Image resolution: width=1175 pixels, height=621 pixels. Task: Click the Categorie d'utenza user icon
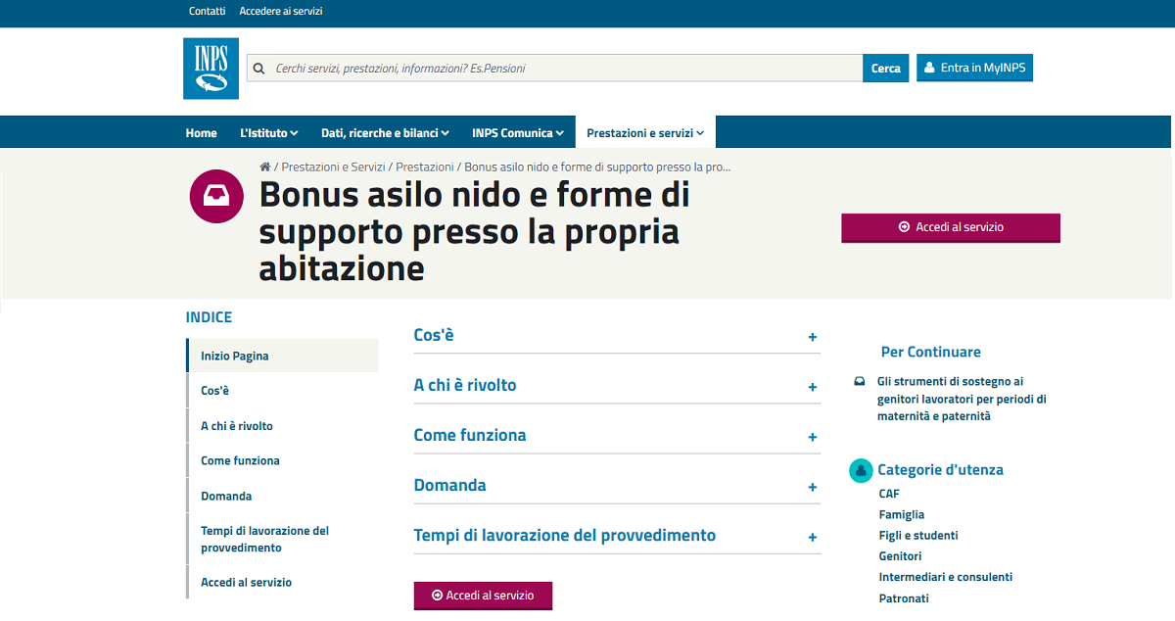[x=861, y=470]
